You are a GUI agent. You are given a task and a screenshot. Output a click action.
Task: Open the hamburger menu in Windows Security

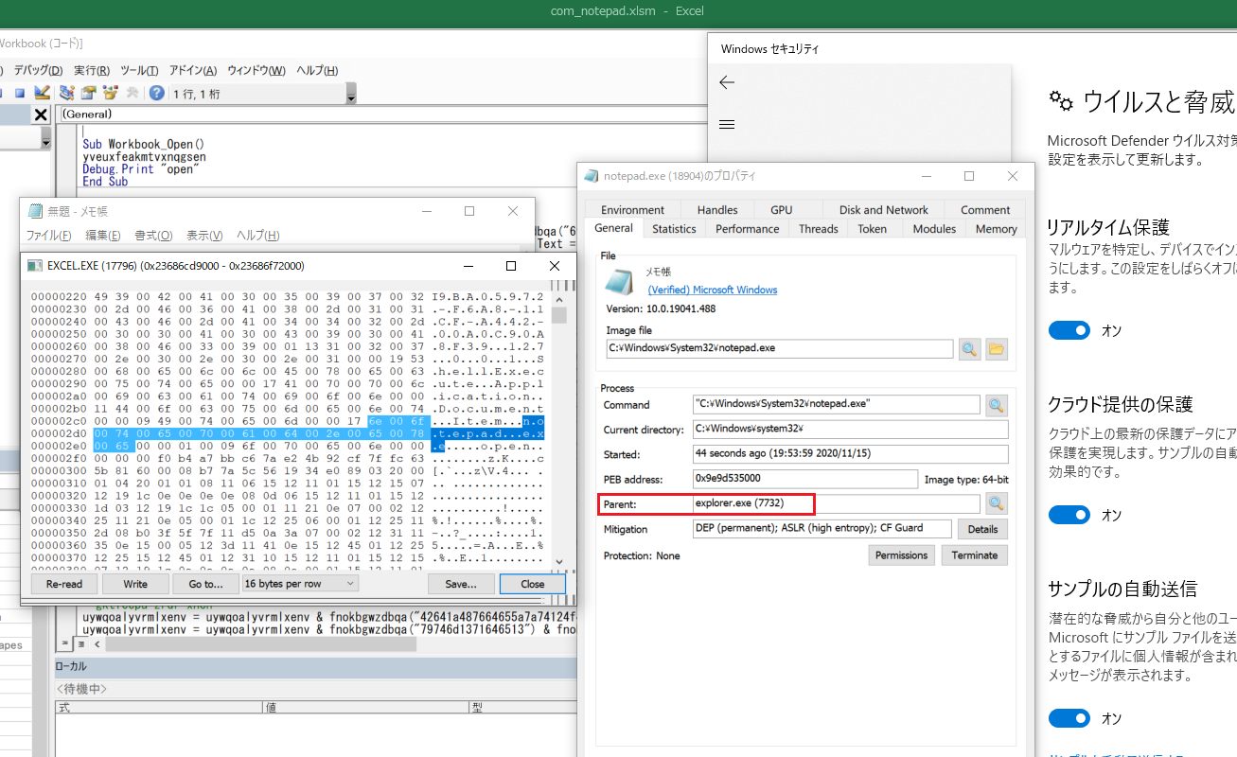click(727, 124)
